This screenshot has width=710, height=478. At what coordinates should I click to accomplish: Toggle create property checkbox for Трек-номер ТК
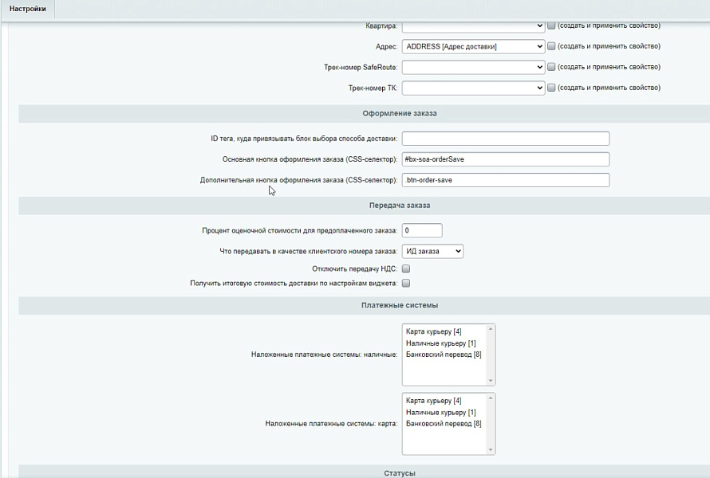pyautogui.click(x=551, y=88)
